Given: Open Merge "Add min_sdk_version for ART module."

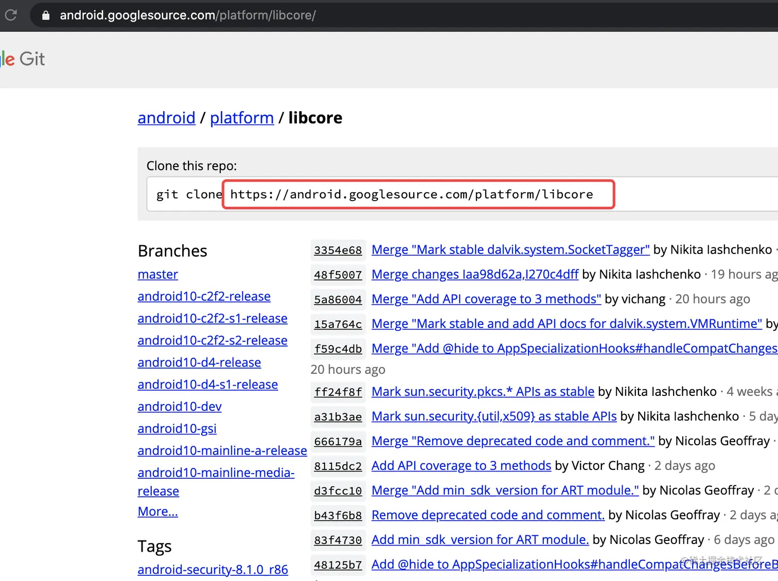Looking at the screenshot, I should 505,491.
